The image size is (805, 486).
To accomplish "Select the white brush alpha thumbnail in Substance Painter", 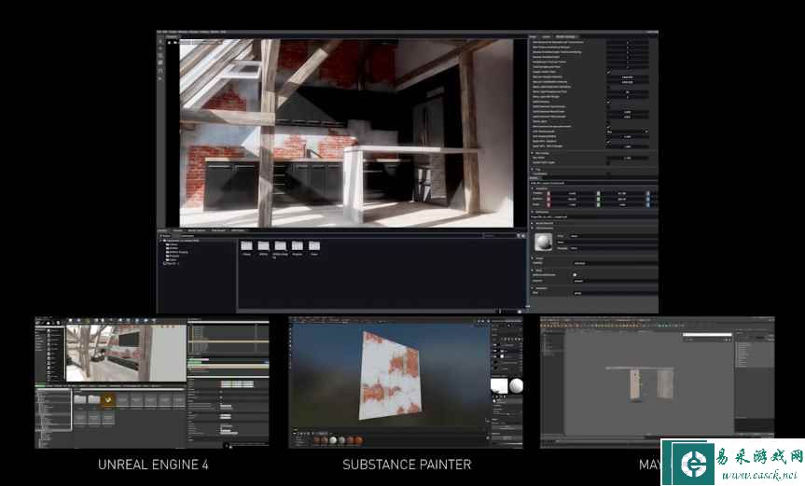I will (x=498, y=385).
